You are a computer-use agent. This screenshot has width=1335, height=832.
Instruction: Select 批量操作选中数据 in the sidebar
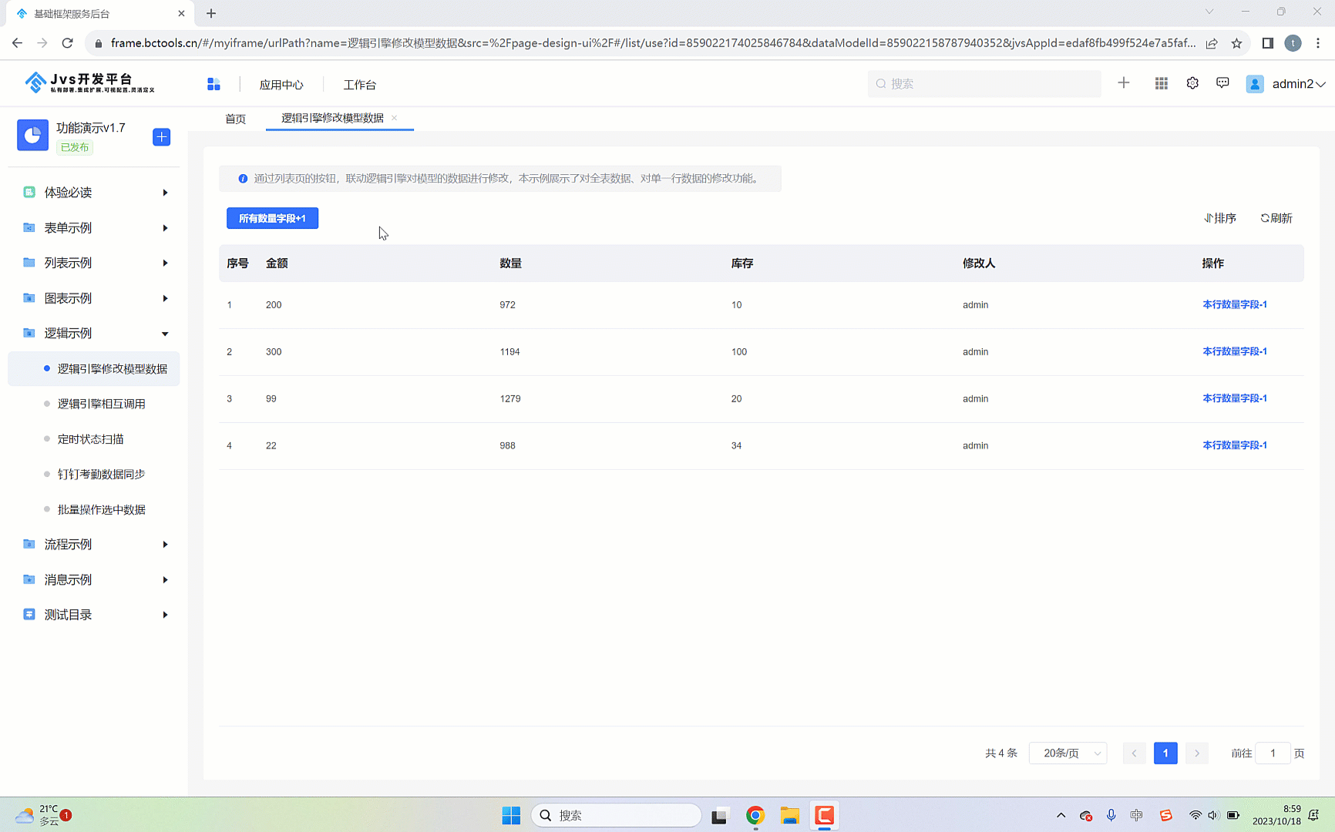[101, 509]
